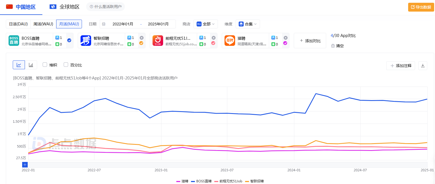Toggle the 前程无忧51Job legend series

tap(228, 181)
